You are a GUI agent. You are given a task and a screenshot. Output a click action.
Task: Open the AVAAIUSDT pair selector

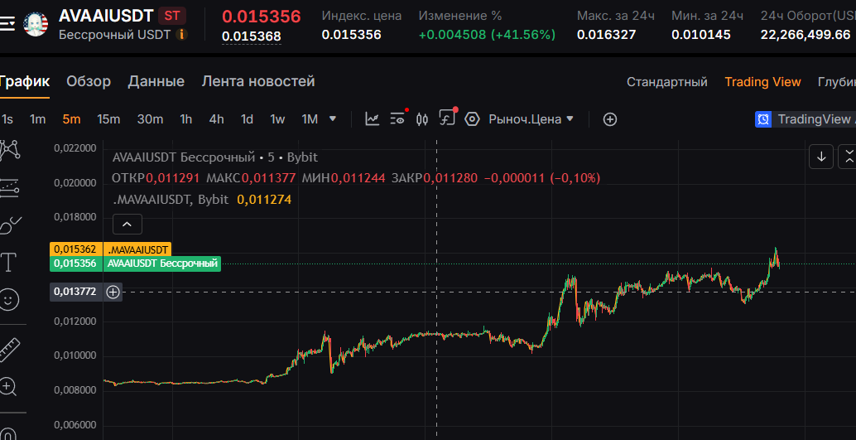(106, 15)
